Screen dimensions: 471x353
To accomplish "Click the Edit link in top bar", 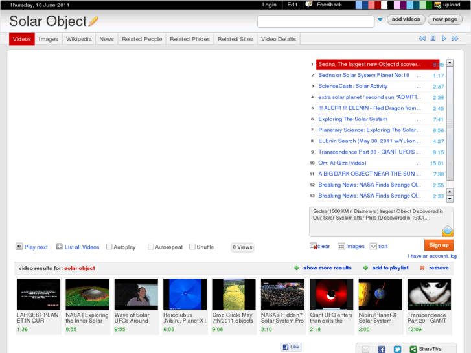I will coord(292,5).
